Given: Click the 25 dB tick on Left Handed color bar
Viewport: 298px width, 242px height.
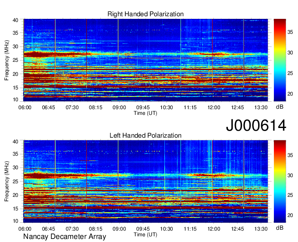Looking at the screenshot, I should click(x=290, y=195).
